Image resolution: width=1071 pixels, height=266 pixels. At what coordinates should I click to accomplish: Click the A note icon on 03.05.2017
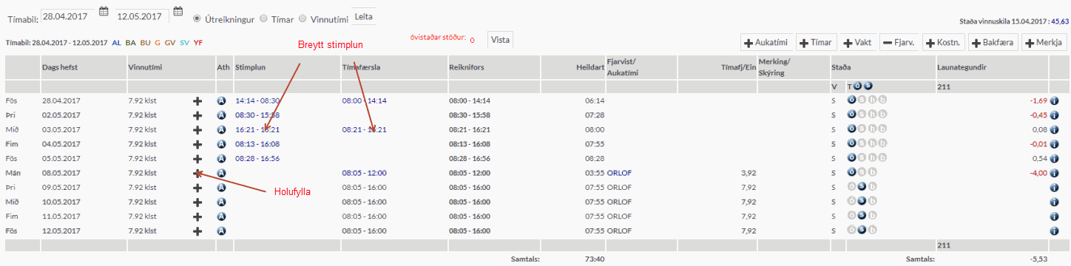(x=221, y=129)
